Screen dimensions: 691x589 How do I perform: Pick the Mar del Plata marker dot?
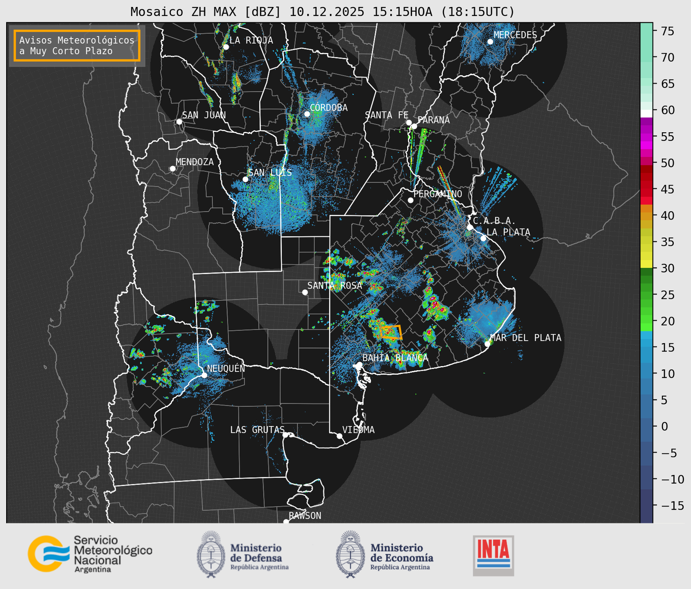point(487,344)
